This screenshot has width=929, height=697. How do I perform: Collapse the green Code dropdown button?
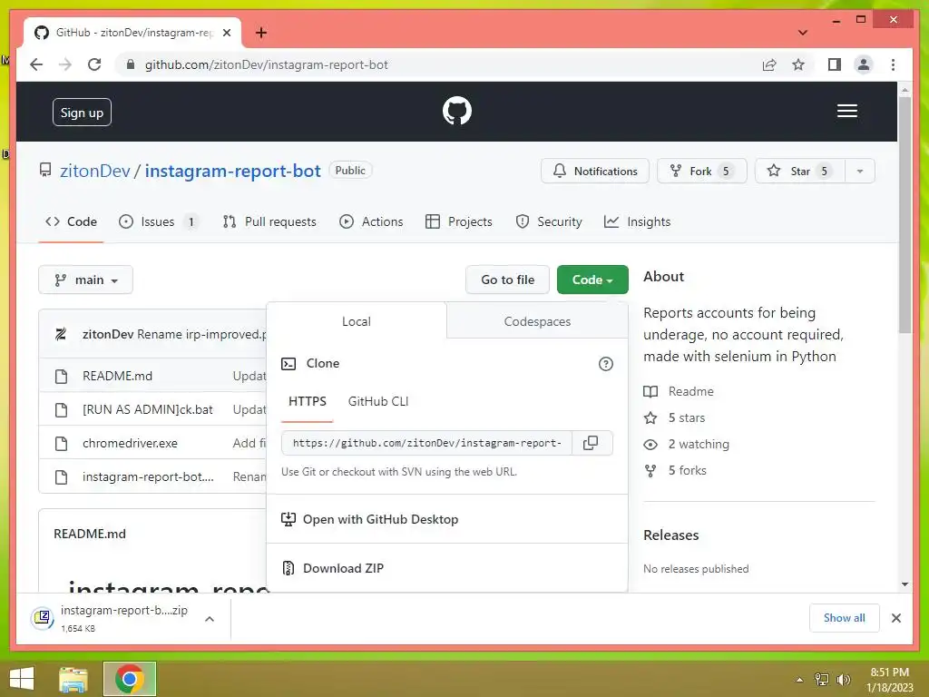click(x=592, y=280)
